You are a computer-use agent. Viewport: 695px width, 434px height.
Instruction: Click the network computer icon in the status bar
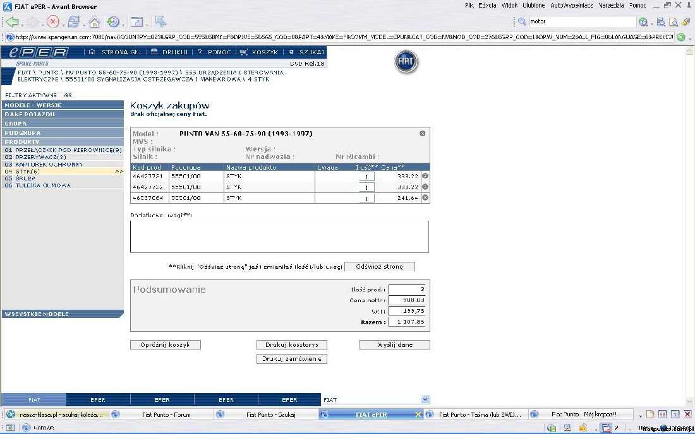pos(567,428)
